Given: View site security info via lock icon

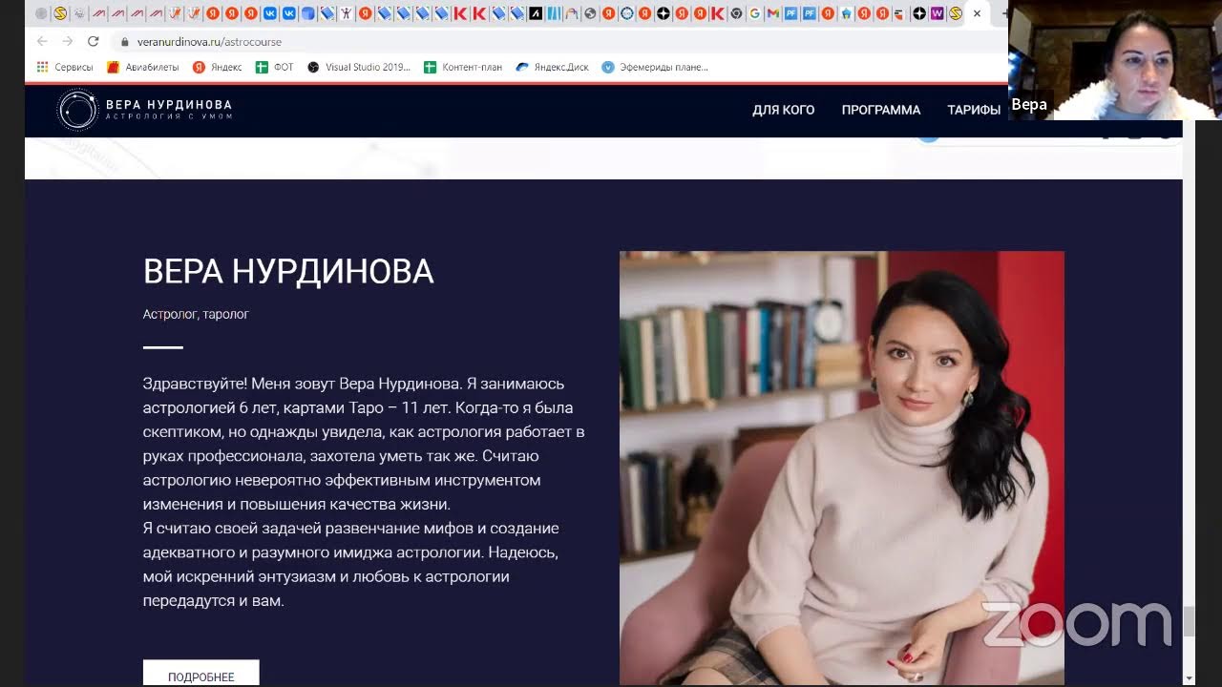Looking at the screenshot, I should (x=124, y=42).
